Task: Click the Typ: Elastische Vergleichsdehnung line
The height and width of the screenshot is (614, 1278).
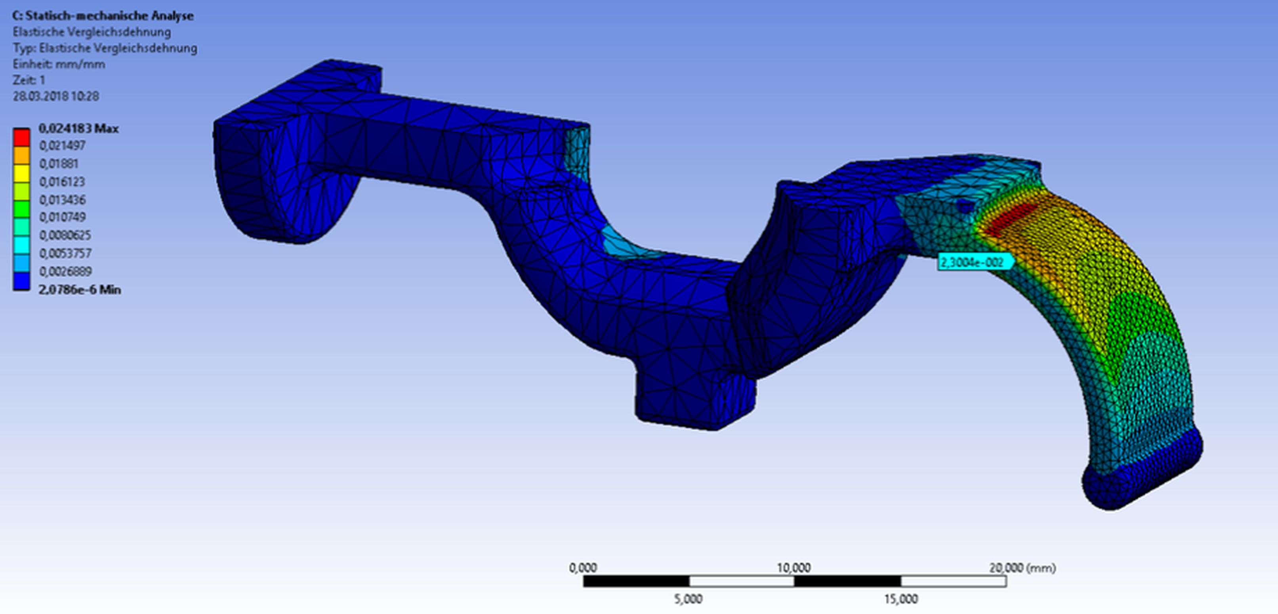Action: click(105, 48)
